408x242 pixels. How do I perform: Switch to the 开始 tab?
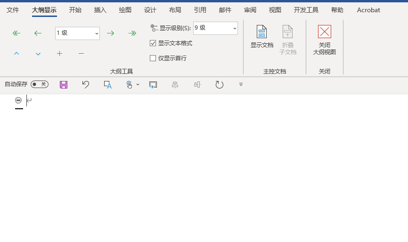pyautogui.click(x=75, y=10)
